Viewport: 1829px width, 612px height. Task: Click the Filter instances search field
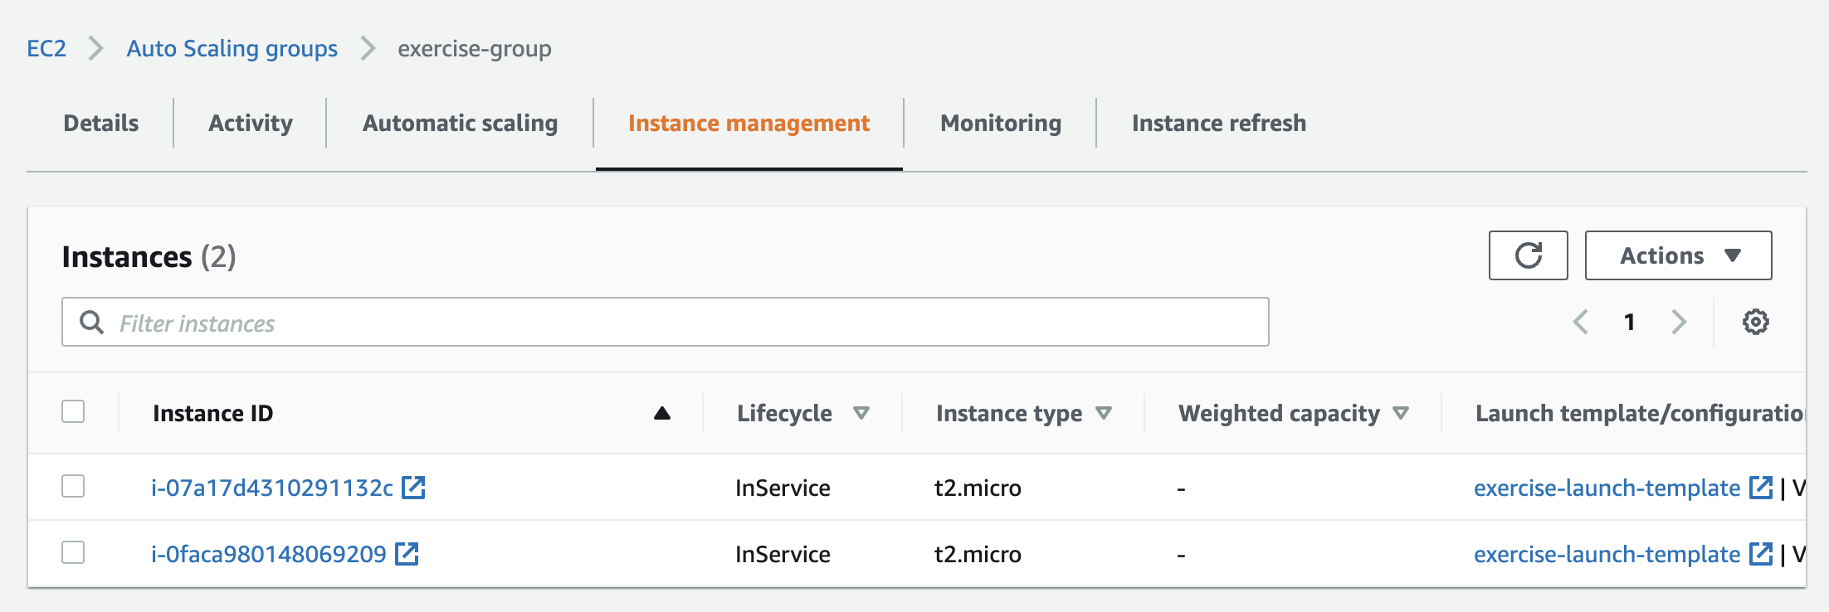[x=664, y=323]
